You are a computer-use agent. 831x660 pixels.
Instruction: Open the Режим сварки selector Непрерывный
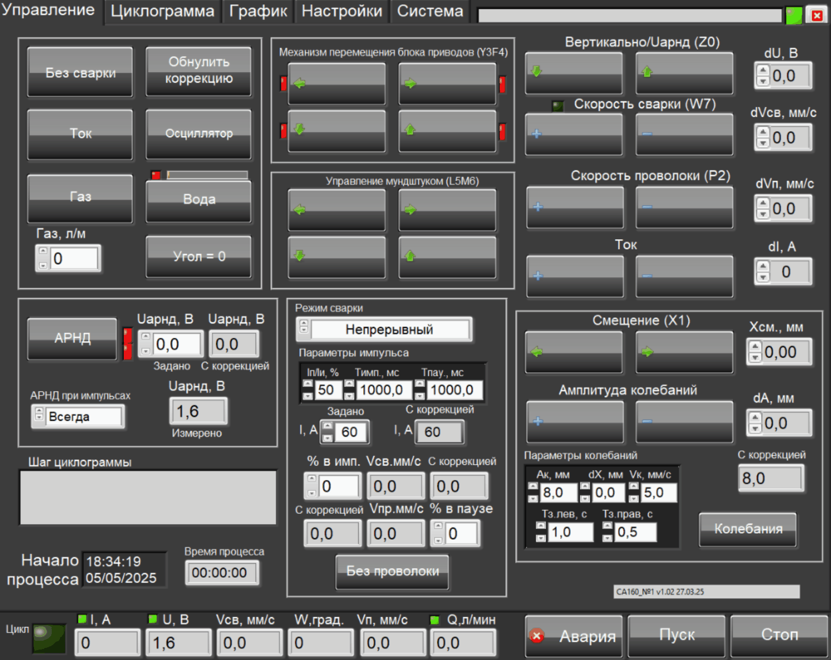pyautogui.click(x=389, y=329)
